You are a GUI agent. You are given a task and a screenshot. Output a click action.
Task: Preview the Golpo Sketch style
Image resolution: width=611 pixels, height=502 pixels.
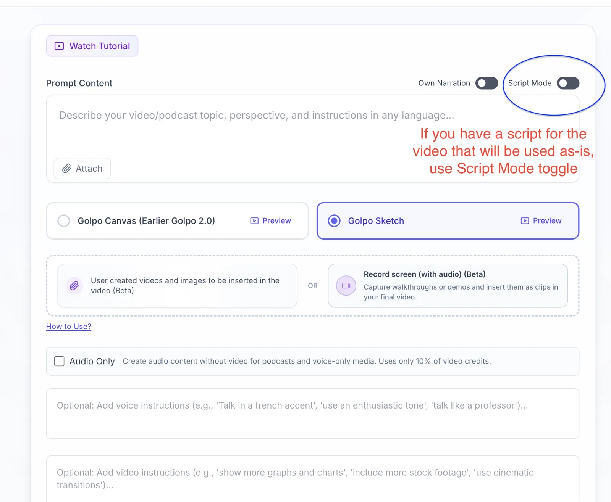coord(541,221)
